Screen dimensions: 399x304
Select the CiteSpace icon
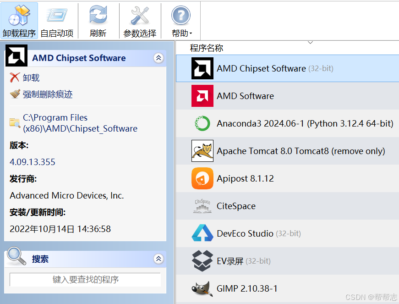tap(202, 206)
